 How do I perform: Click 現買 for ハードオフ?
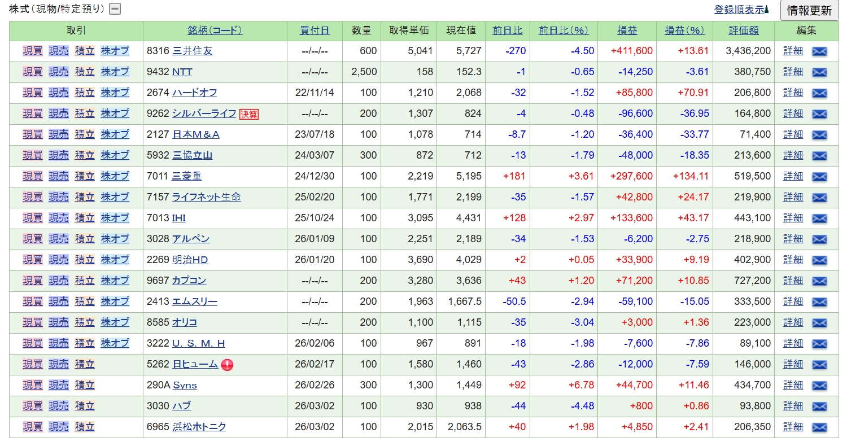[32, 93]
